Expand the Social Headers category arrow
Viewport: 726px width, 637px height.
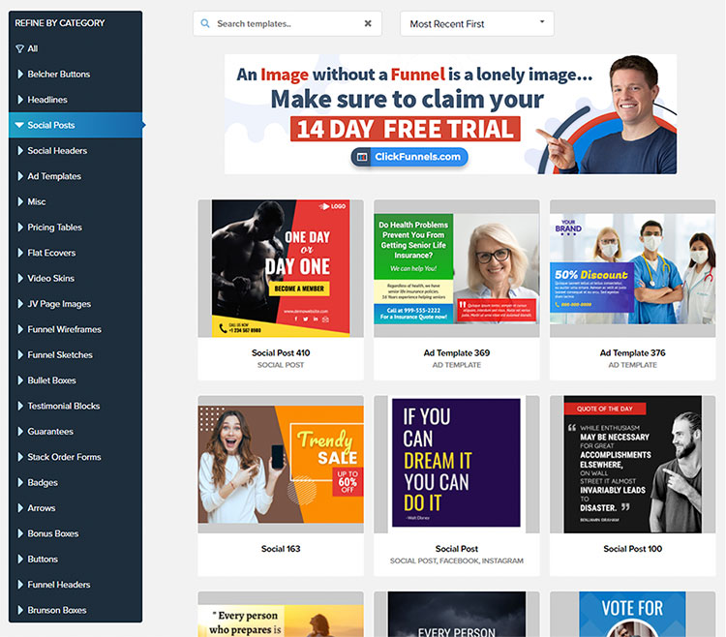coord(20,150)
